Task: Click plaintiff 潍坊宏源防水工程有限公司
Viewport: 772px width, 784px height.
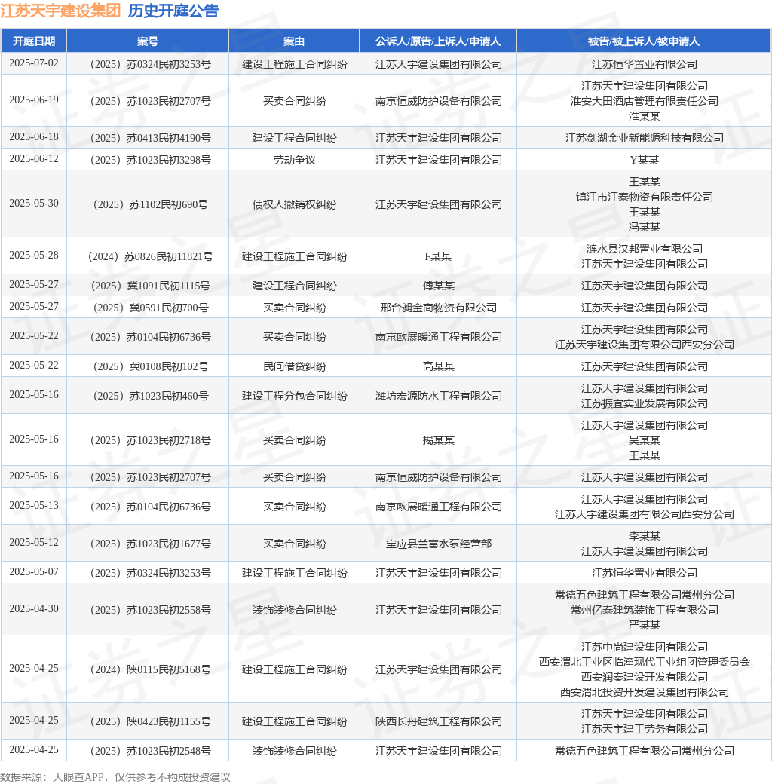Action: coord(439,396)
